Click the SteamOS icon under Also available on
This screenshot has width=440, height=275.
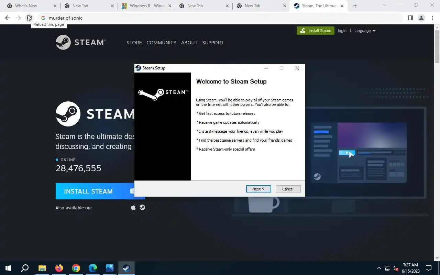click(x=142, y=207)
